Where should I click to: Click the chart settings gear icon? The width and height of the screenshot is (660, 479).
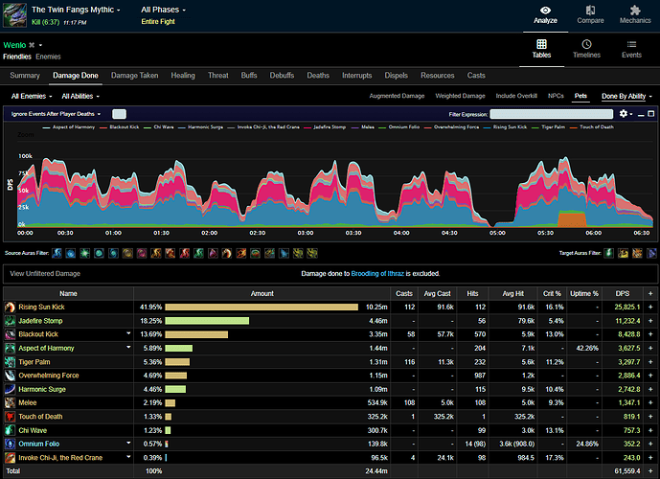624,114
